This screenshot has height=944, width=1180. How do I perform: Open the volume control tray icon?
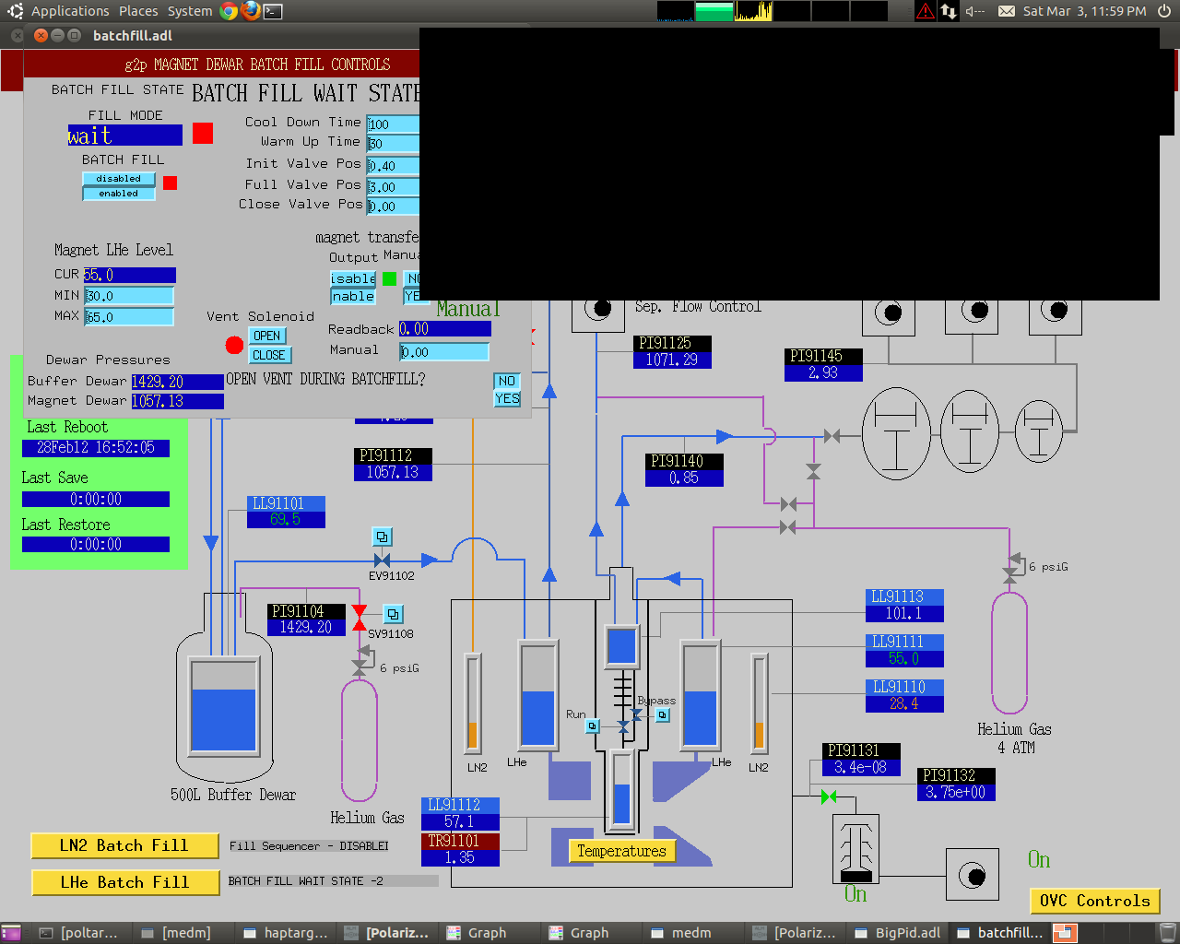[x=975, y=11]
